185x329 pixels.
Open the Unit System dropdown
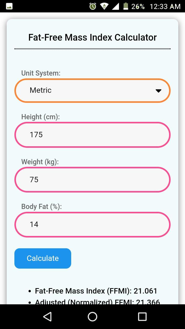pyautogui.click(x=92, y=90)
